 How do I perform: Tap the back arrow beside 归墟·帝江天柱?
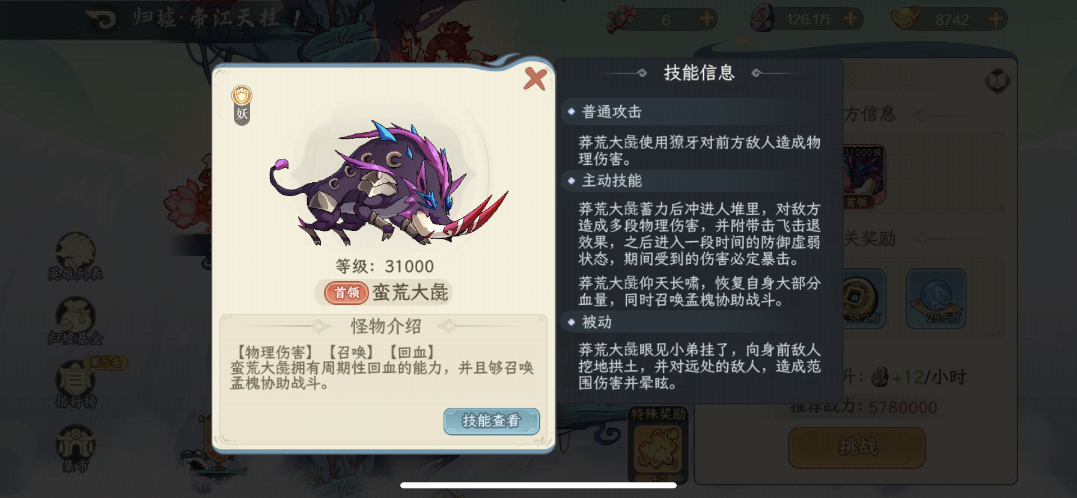[103, 19]
